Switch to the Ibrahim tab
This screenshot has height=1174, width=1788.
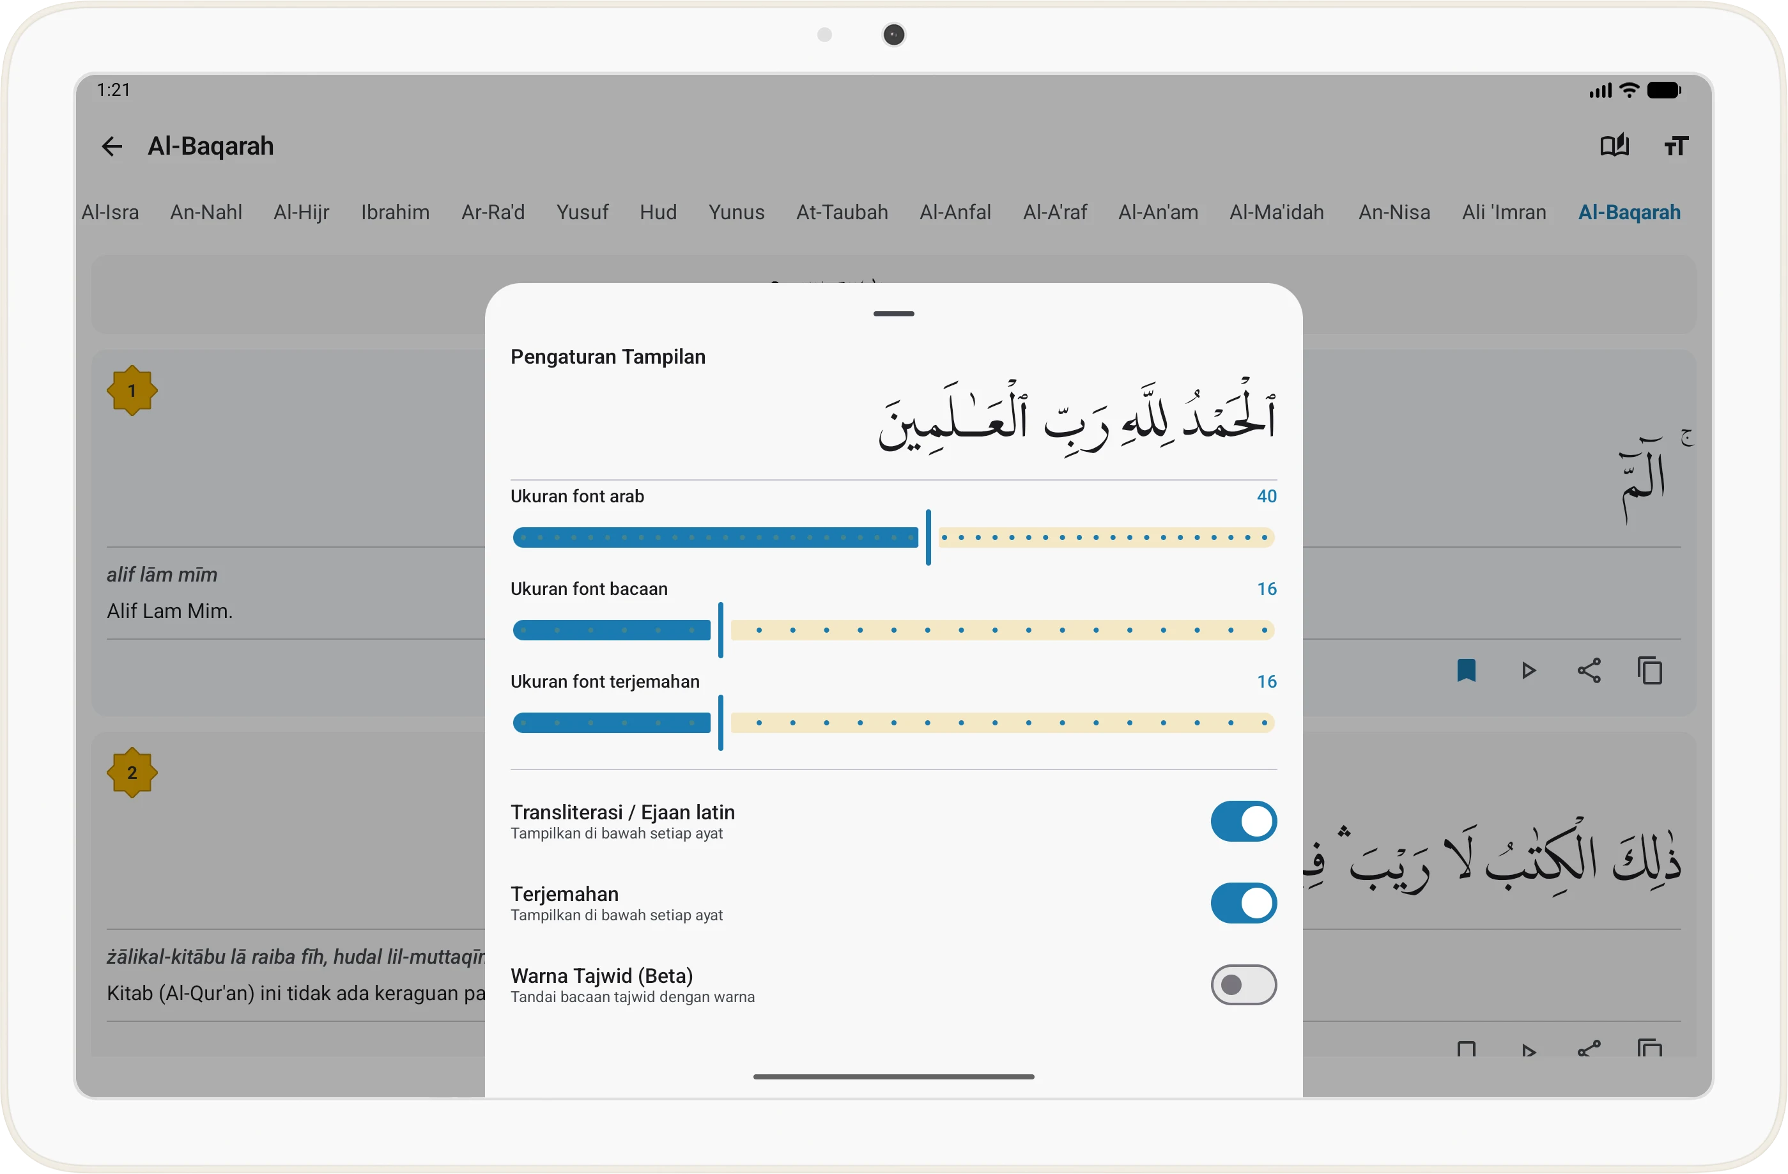point(395,213)
